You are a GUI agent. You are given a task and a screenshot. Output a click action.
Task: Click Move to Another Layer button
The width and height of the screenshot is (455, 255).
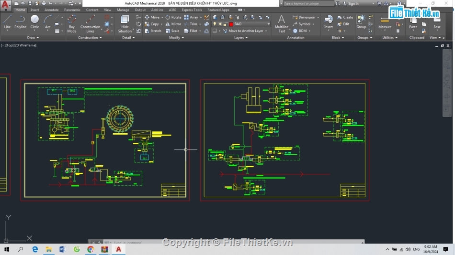pyautogui.click(x=243, y=31)
